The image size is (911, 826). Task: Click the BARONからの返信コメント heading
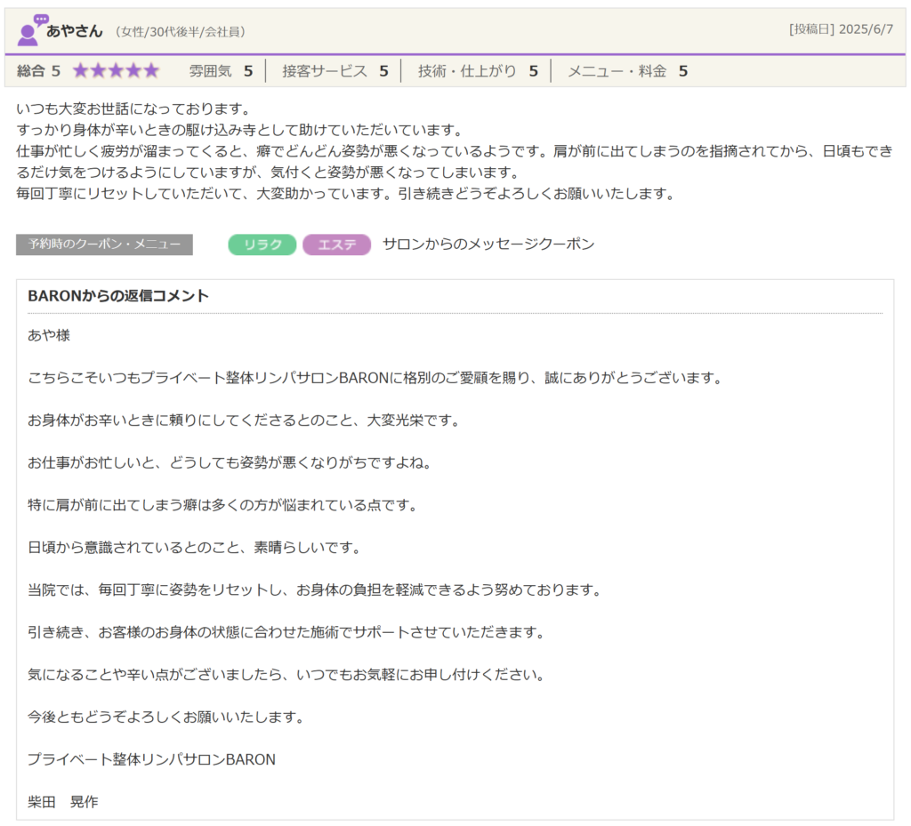[x=118, y=296]
